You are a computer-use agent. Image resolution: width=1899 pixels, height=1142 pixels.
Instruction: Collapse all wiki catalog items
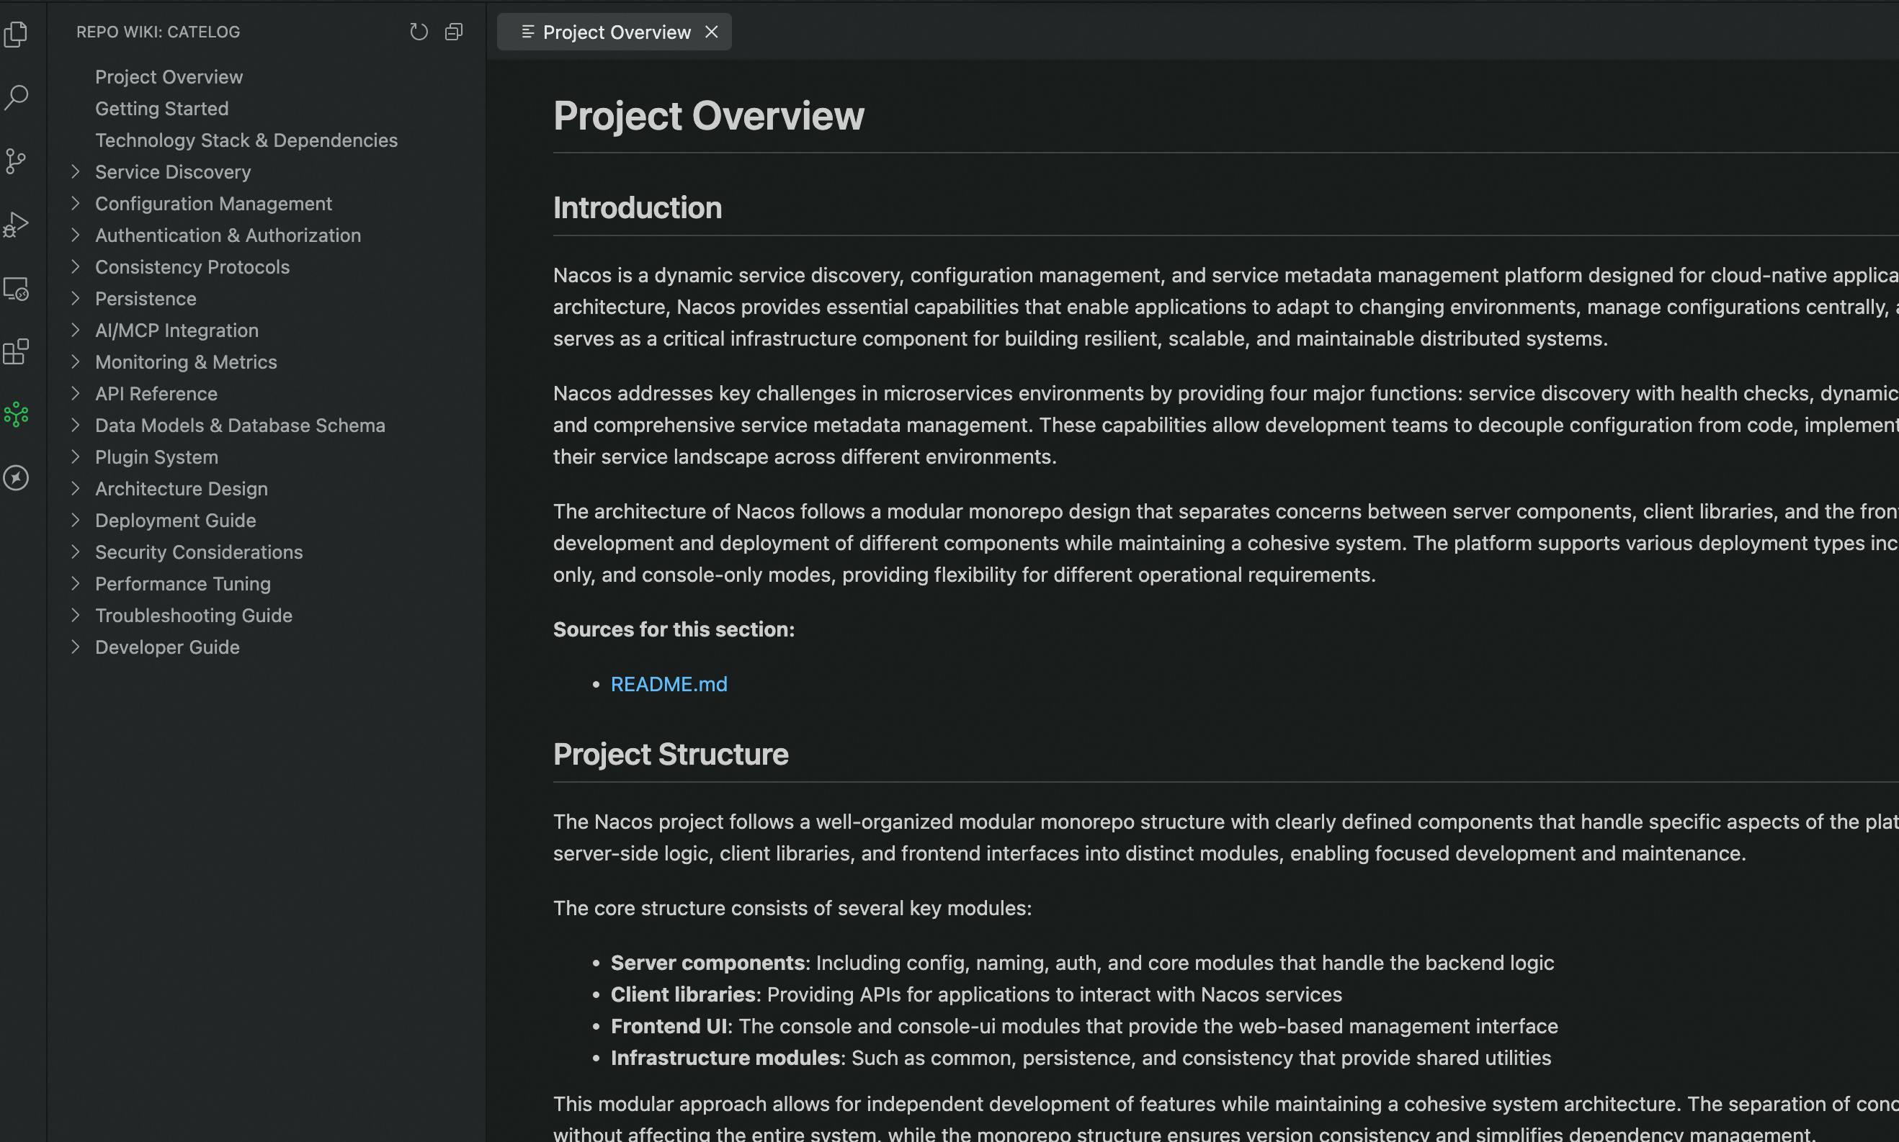pyautogui.click(x=454, y=32)
